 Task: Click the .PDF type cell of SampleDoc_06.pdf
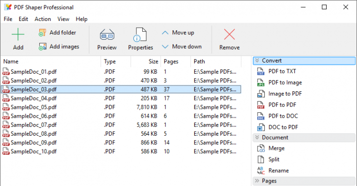(109, 116)
